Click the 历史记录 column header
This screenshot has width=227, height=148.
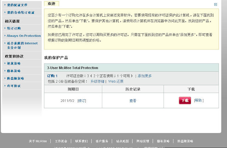pos(133,89)
